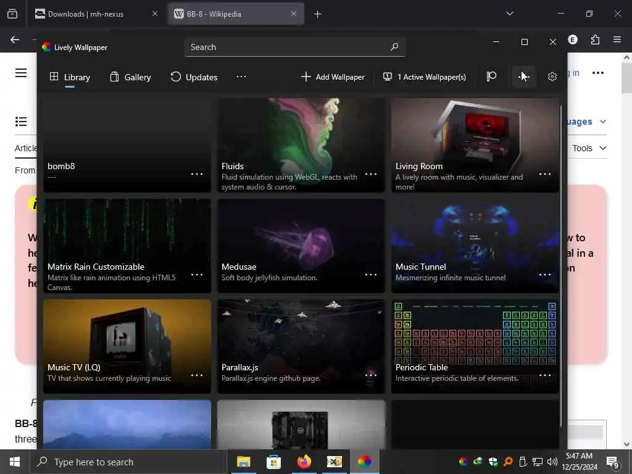Click the Type here to search box
The image size is (632, 474).
click(x=128, y=462)
